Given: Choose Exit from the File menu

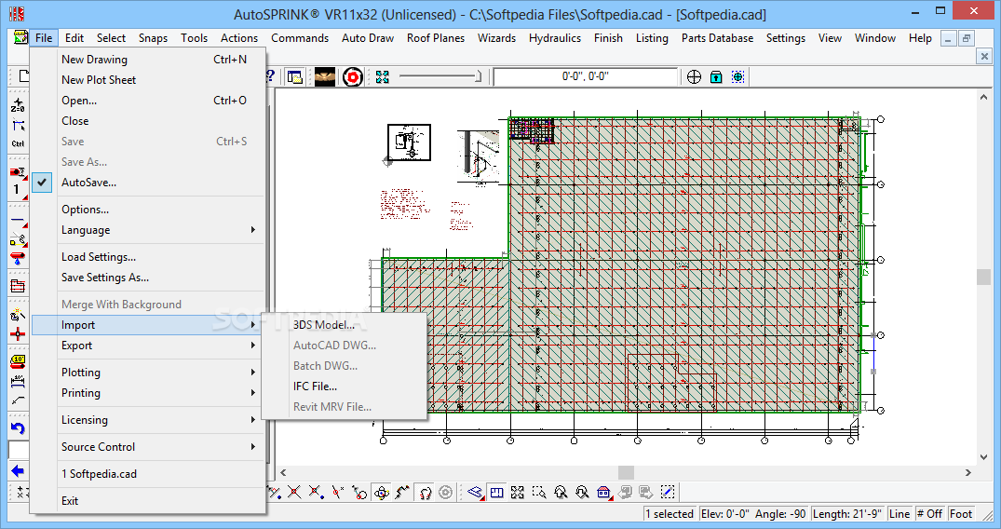Looking at the screenshot, I should [x=147, y=501].
